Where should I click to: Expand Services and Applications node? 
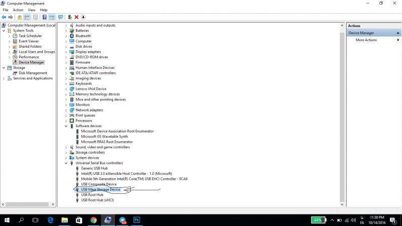coord(4,78)
